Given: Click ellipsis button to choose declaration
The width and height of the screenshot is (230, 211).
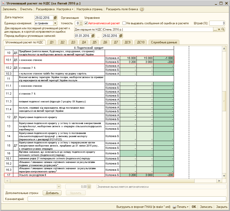Looking at the screenshot, I should coord(215,30).
